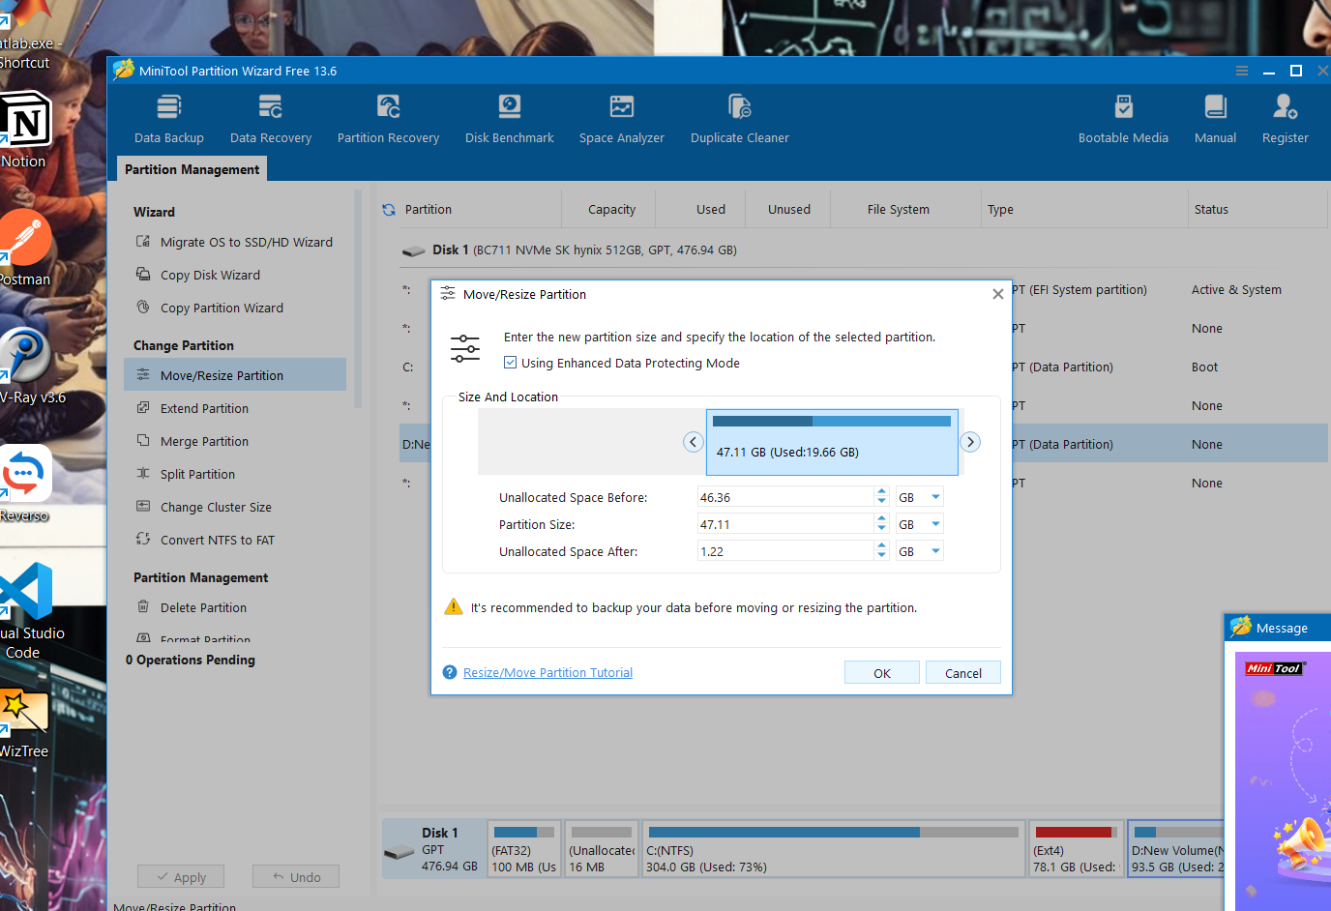Uncheck Using Enhanced Data Protecting Mode
This screenshot has width=1331, height=911.
[510, 363]
